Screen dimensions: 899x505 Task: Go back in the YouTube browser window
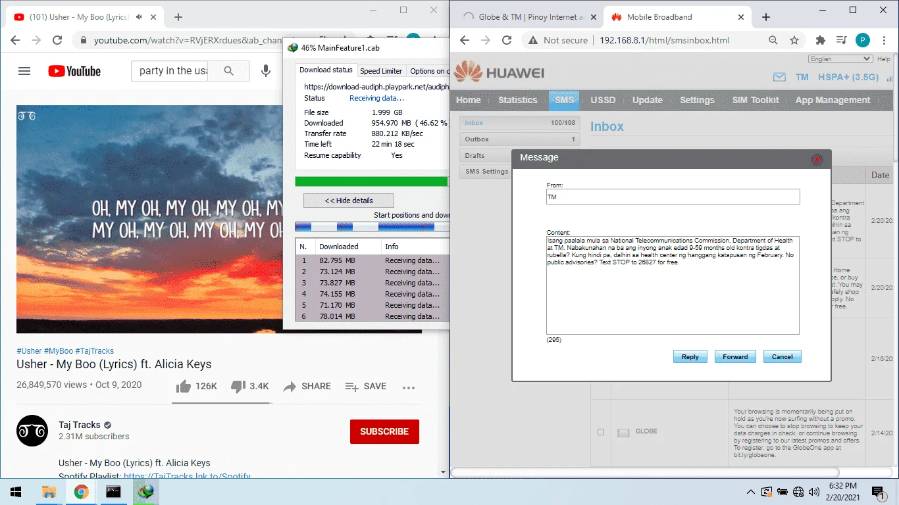click(x=15, y=41)
